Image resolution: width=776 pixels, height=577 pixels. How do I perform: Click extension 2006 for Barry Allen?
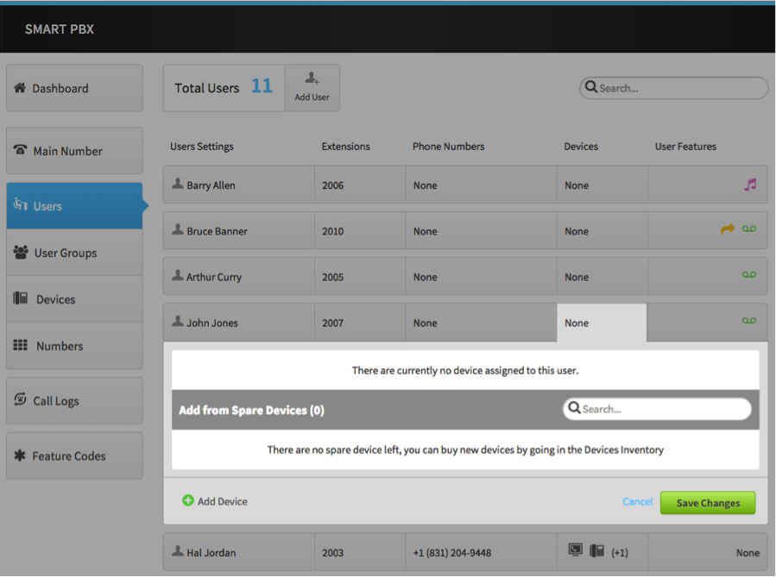coord(360,185)
